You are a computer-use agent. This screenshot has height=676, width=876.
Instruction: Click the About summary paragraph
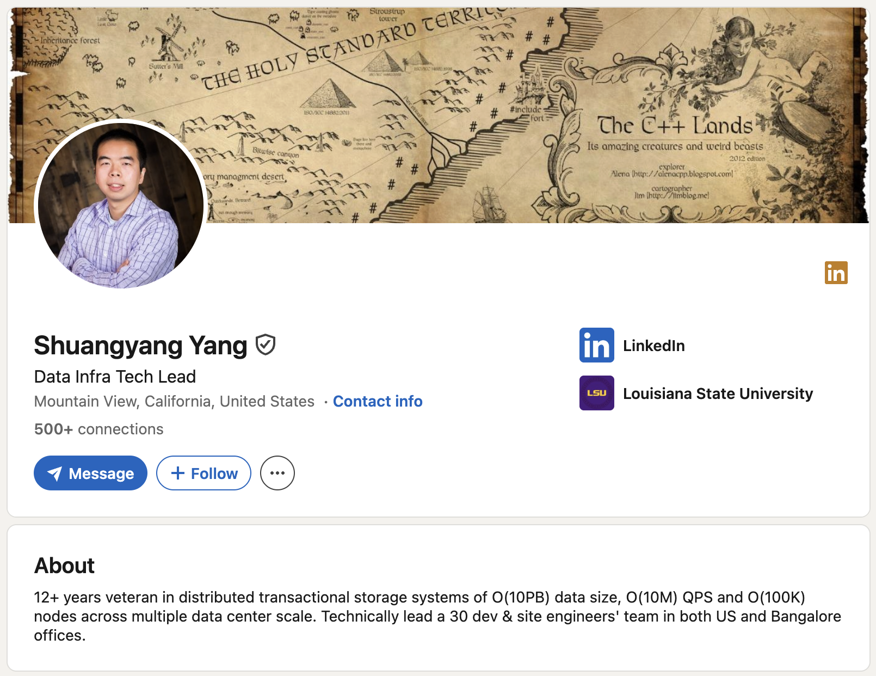click(x=437, y=616)
